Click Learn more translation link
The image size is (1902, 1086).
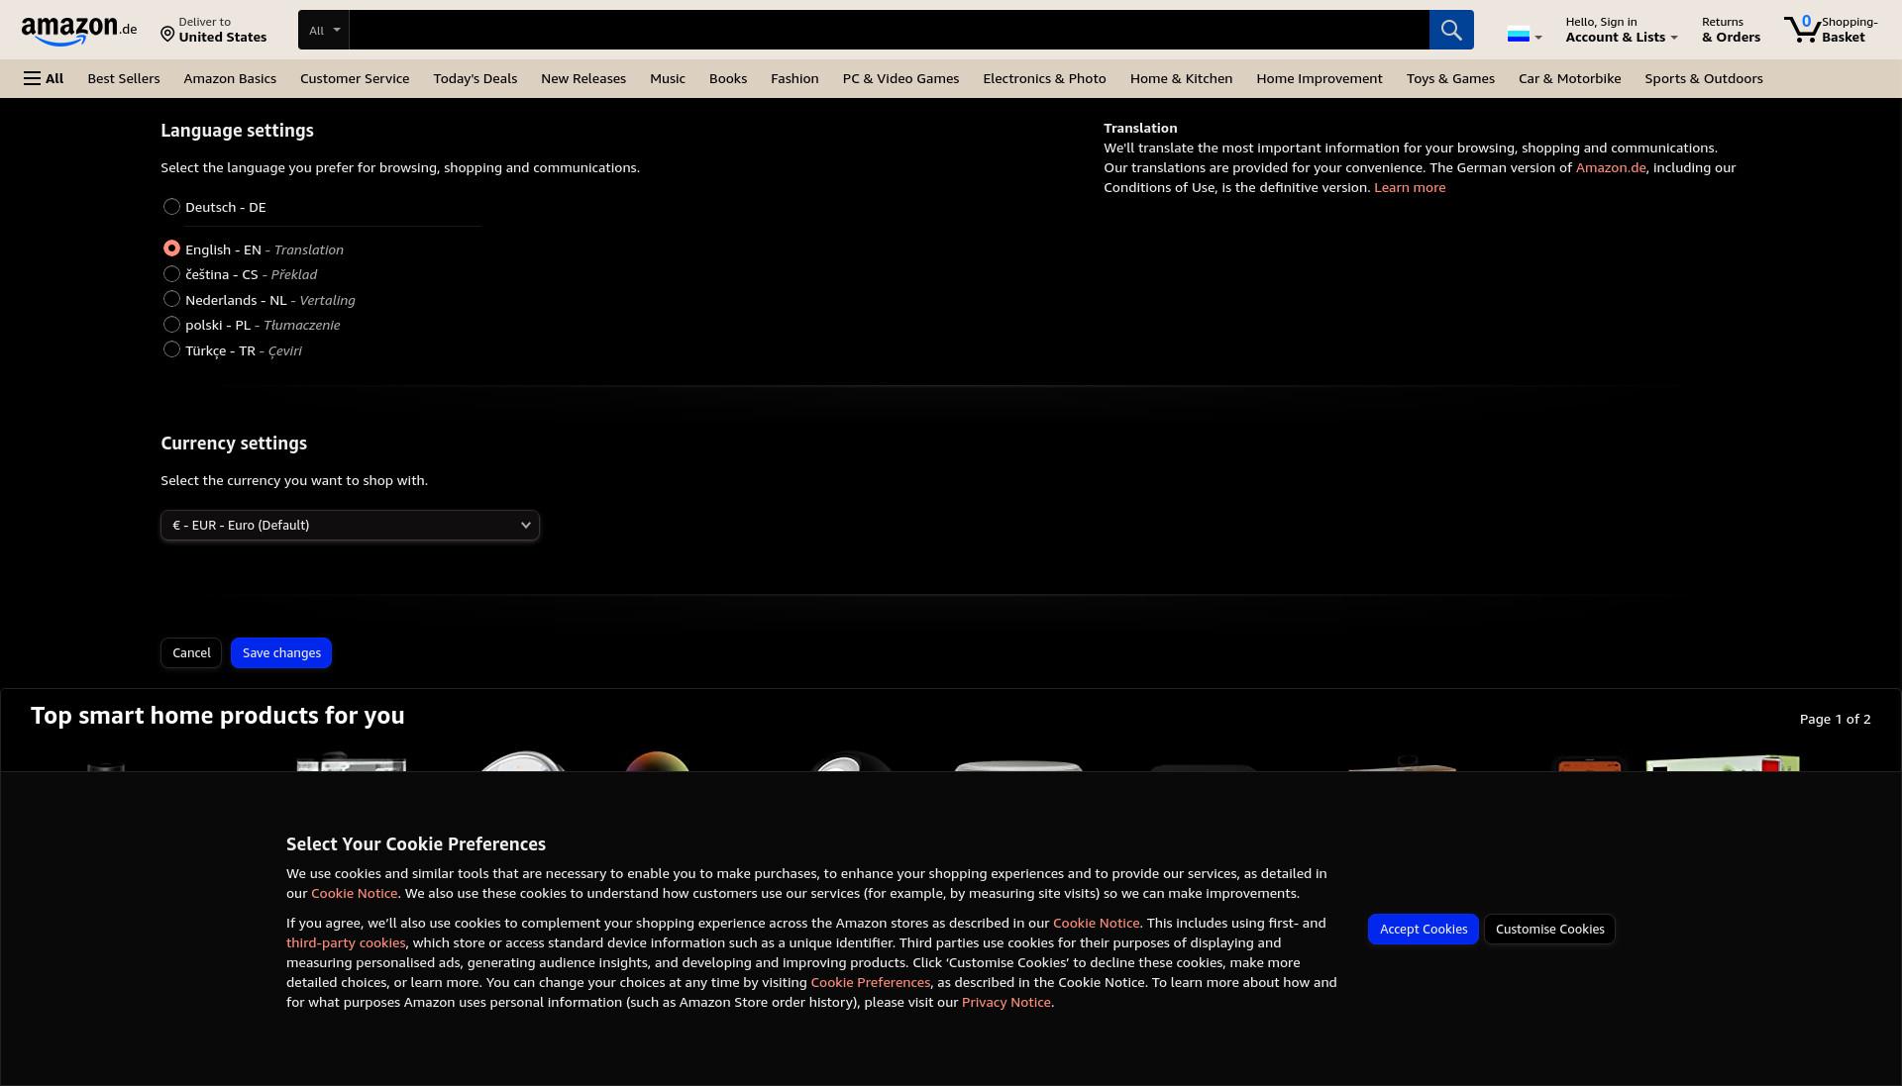point(1410,187)
